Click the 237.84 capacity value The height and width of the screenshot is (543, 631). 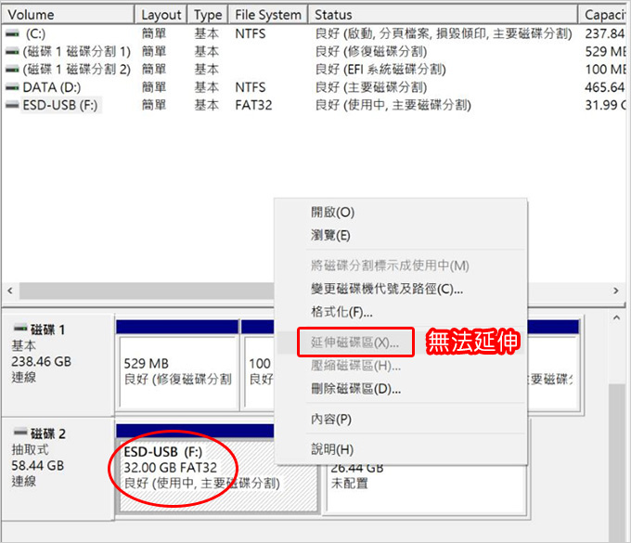604,33
